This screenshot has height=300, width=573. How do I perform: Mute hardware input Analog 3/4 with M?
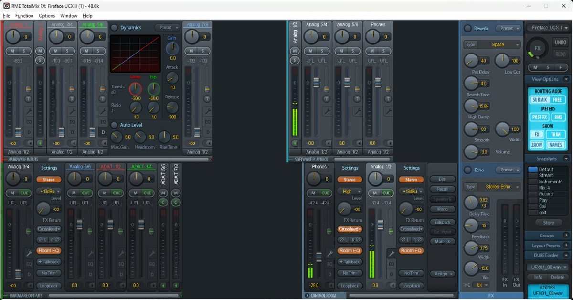coord(56,51)
